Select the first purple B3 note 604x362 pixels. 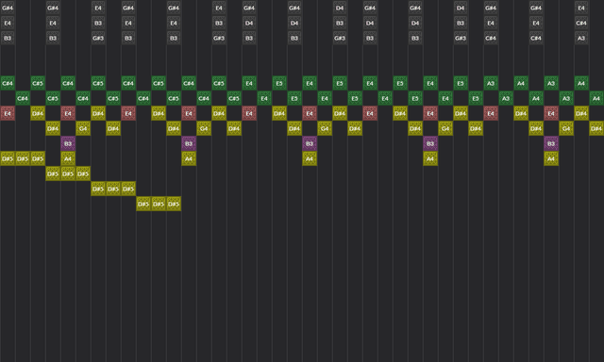pos(68,143)
